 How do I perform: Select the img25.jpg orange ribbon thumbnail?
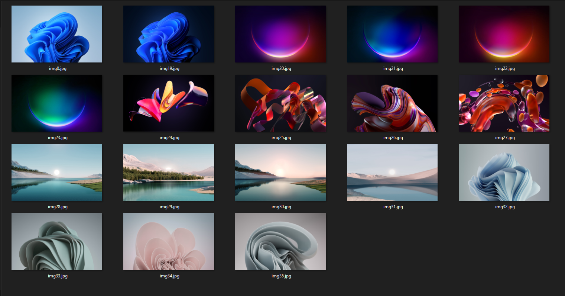tap(280, 103)
